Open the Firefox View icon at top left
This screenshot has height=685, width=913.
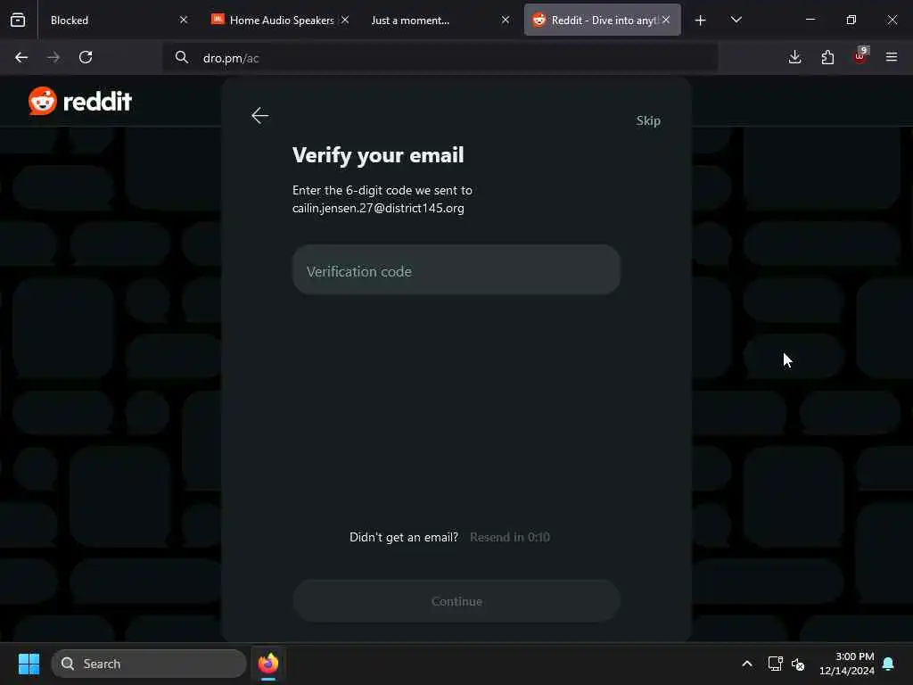tap(18, 20)
